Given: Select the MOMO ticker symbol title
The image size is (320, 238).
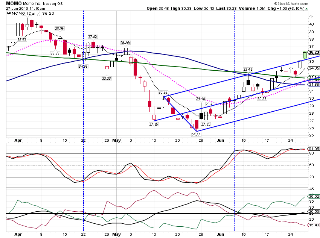Looking at the screenshot, I should coord(14,3).
